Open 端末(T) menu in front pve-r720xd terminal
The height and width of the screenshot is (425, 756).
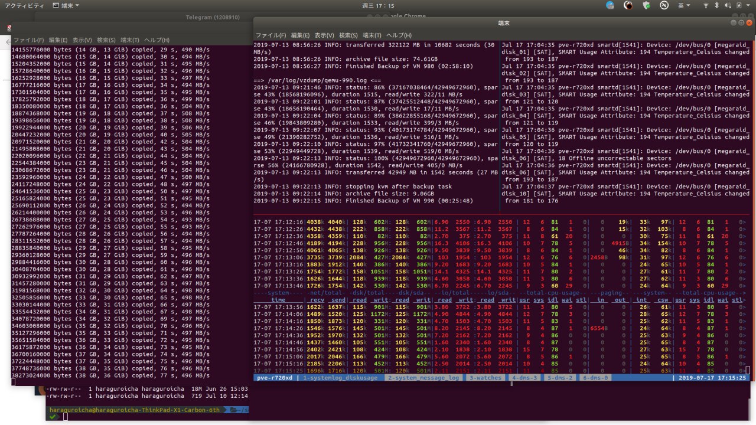click(x=372, y=35)
